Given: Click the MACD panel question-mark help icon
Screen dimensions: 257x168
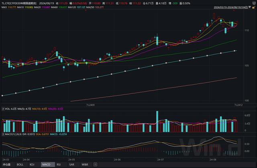Looking at the screenshot, I should tap(3, 134).
